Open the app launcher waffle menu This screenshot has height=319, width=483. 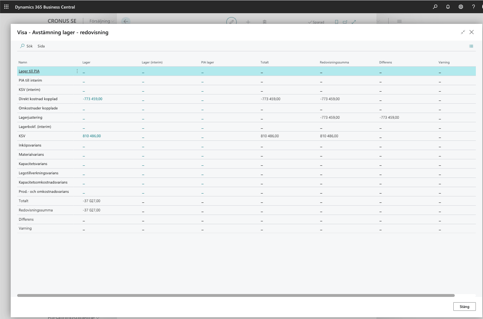(6, 7)
